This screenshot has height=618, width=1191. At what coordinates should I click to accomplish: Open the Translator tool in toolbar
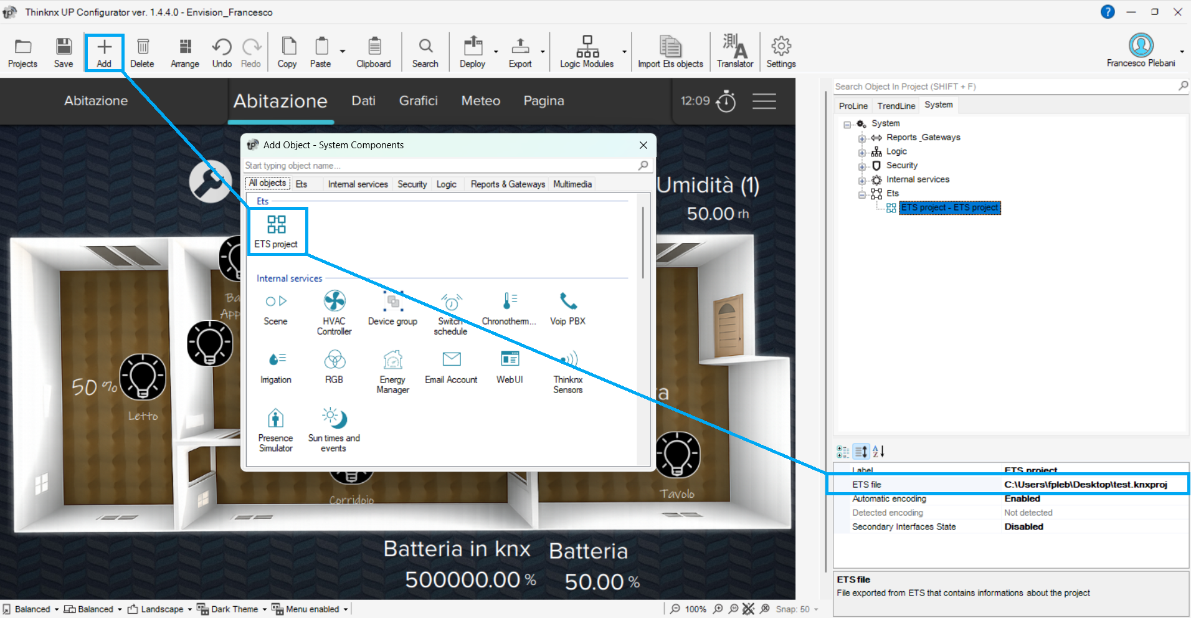pos(735,51)
